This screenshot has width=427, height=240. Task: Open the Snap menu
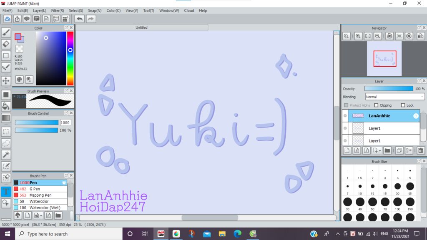pyautogui.click(x=95, y=10)
